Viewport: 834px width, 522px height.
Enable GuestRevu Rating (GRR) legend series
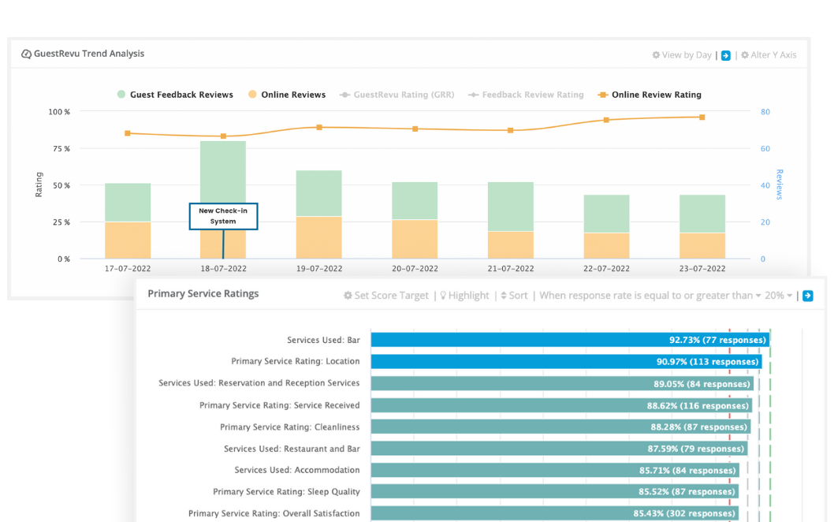[x=397, y=95]
